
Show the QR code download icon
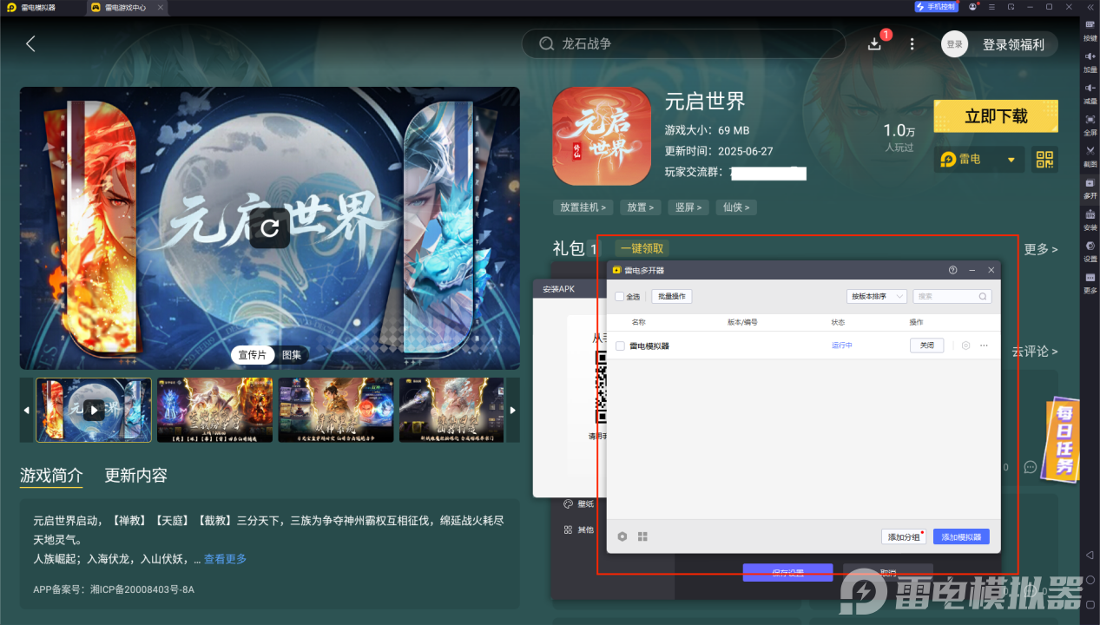(x=1044, y=160)
